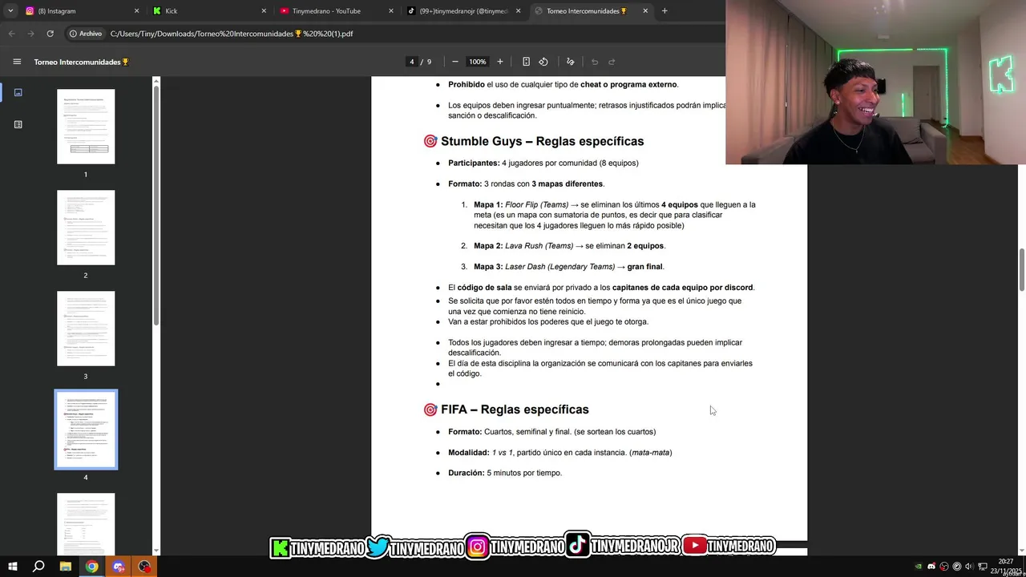Screen dimensions: 1026x577
Task: Select fit to page button
Action: point(526,62)
